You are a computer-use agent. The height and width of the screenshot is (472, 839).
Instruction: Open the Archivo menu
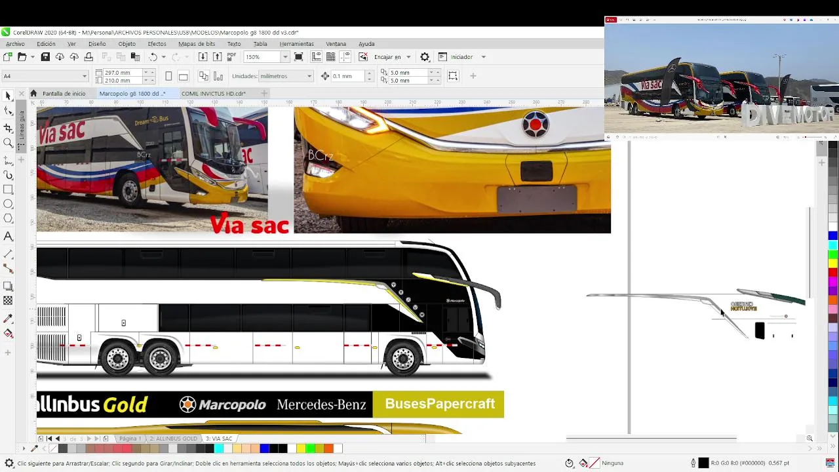(15, 44)
